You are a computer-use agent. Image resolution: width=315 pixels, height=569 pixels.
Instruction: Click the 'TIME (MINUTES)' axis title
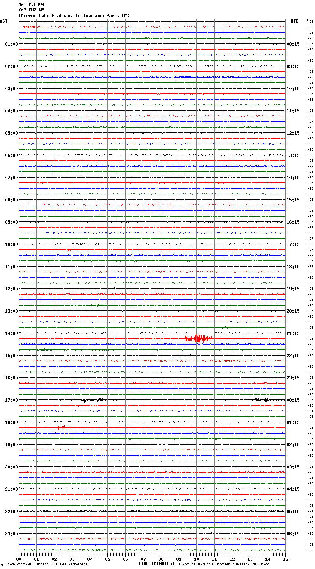tap(156, 563)
